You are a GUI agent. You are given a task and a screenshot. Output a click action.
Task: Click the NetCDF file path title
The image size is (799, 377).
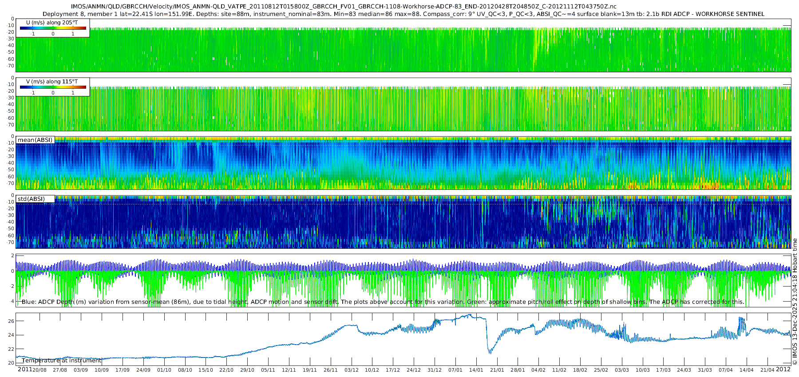(344, 7)
